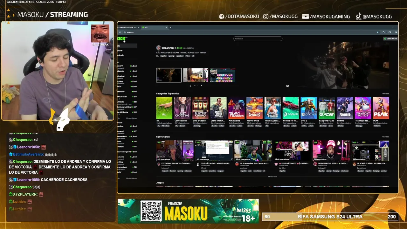Open the DESPIDIENDO EL 2025 stream thumbnail
The height and width of the screenshot is (229, 407).
pos(331,151)
